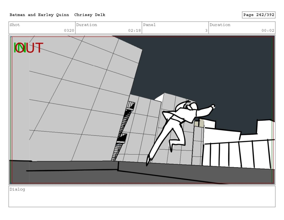Image resolution: width=284 pixels, height=220 pixels.
Task: Click the 'Page 242/392' box
Action: tap(259, 15)
